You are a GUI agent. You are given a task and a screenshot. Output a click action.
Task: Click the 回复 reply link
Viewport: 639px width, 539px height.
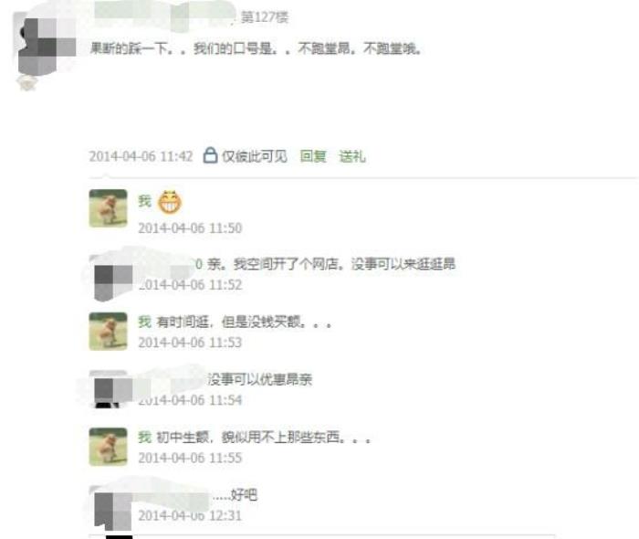(x=313, y=156)
